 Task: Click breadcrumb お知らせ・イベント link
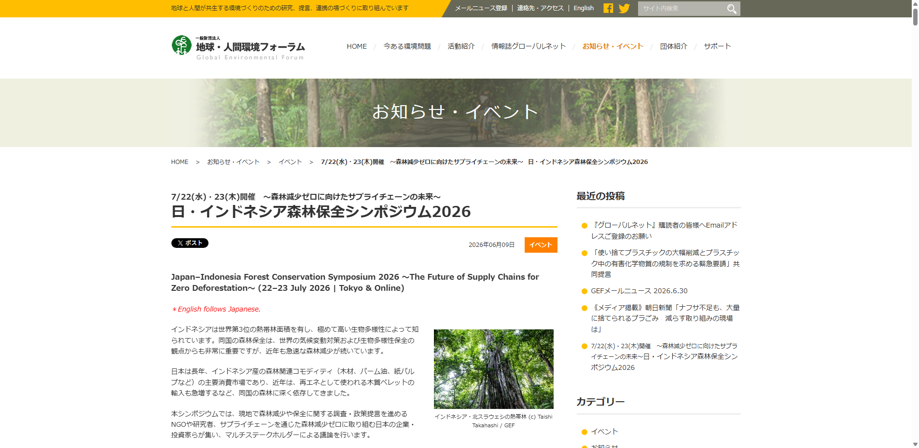[233, 162]
